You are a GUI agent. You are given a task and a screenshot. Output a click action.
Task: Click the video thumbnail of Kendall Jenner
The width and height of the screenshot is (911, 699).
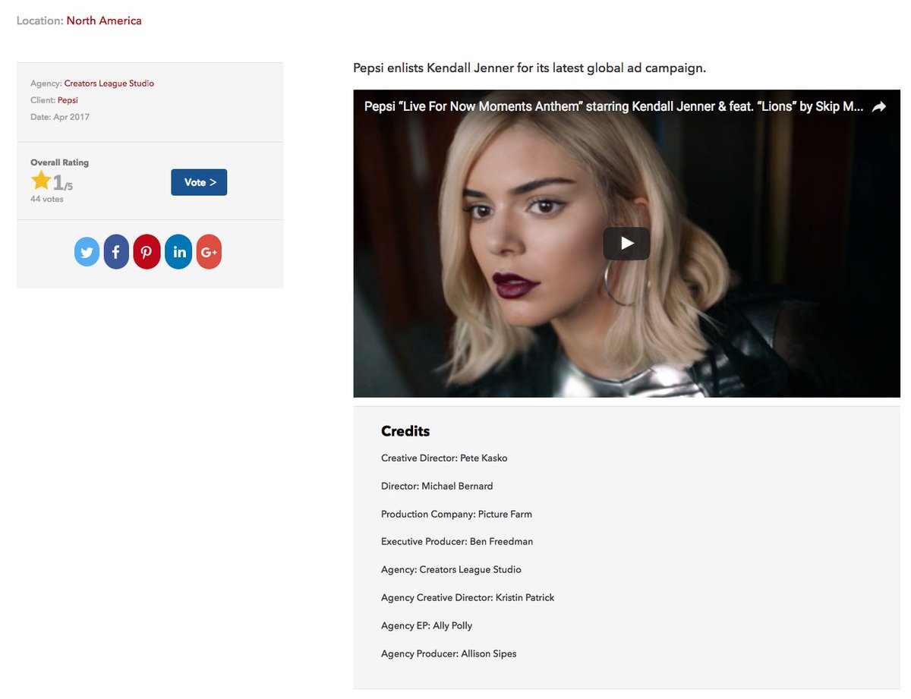click(x=626, y=244)
